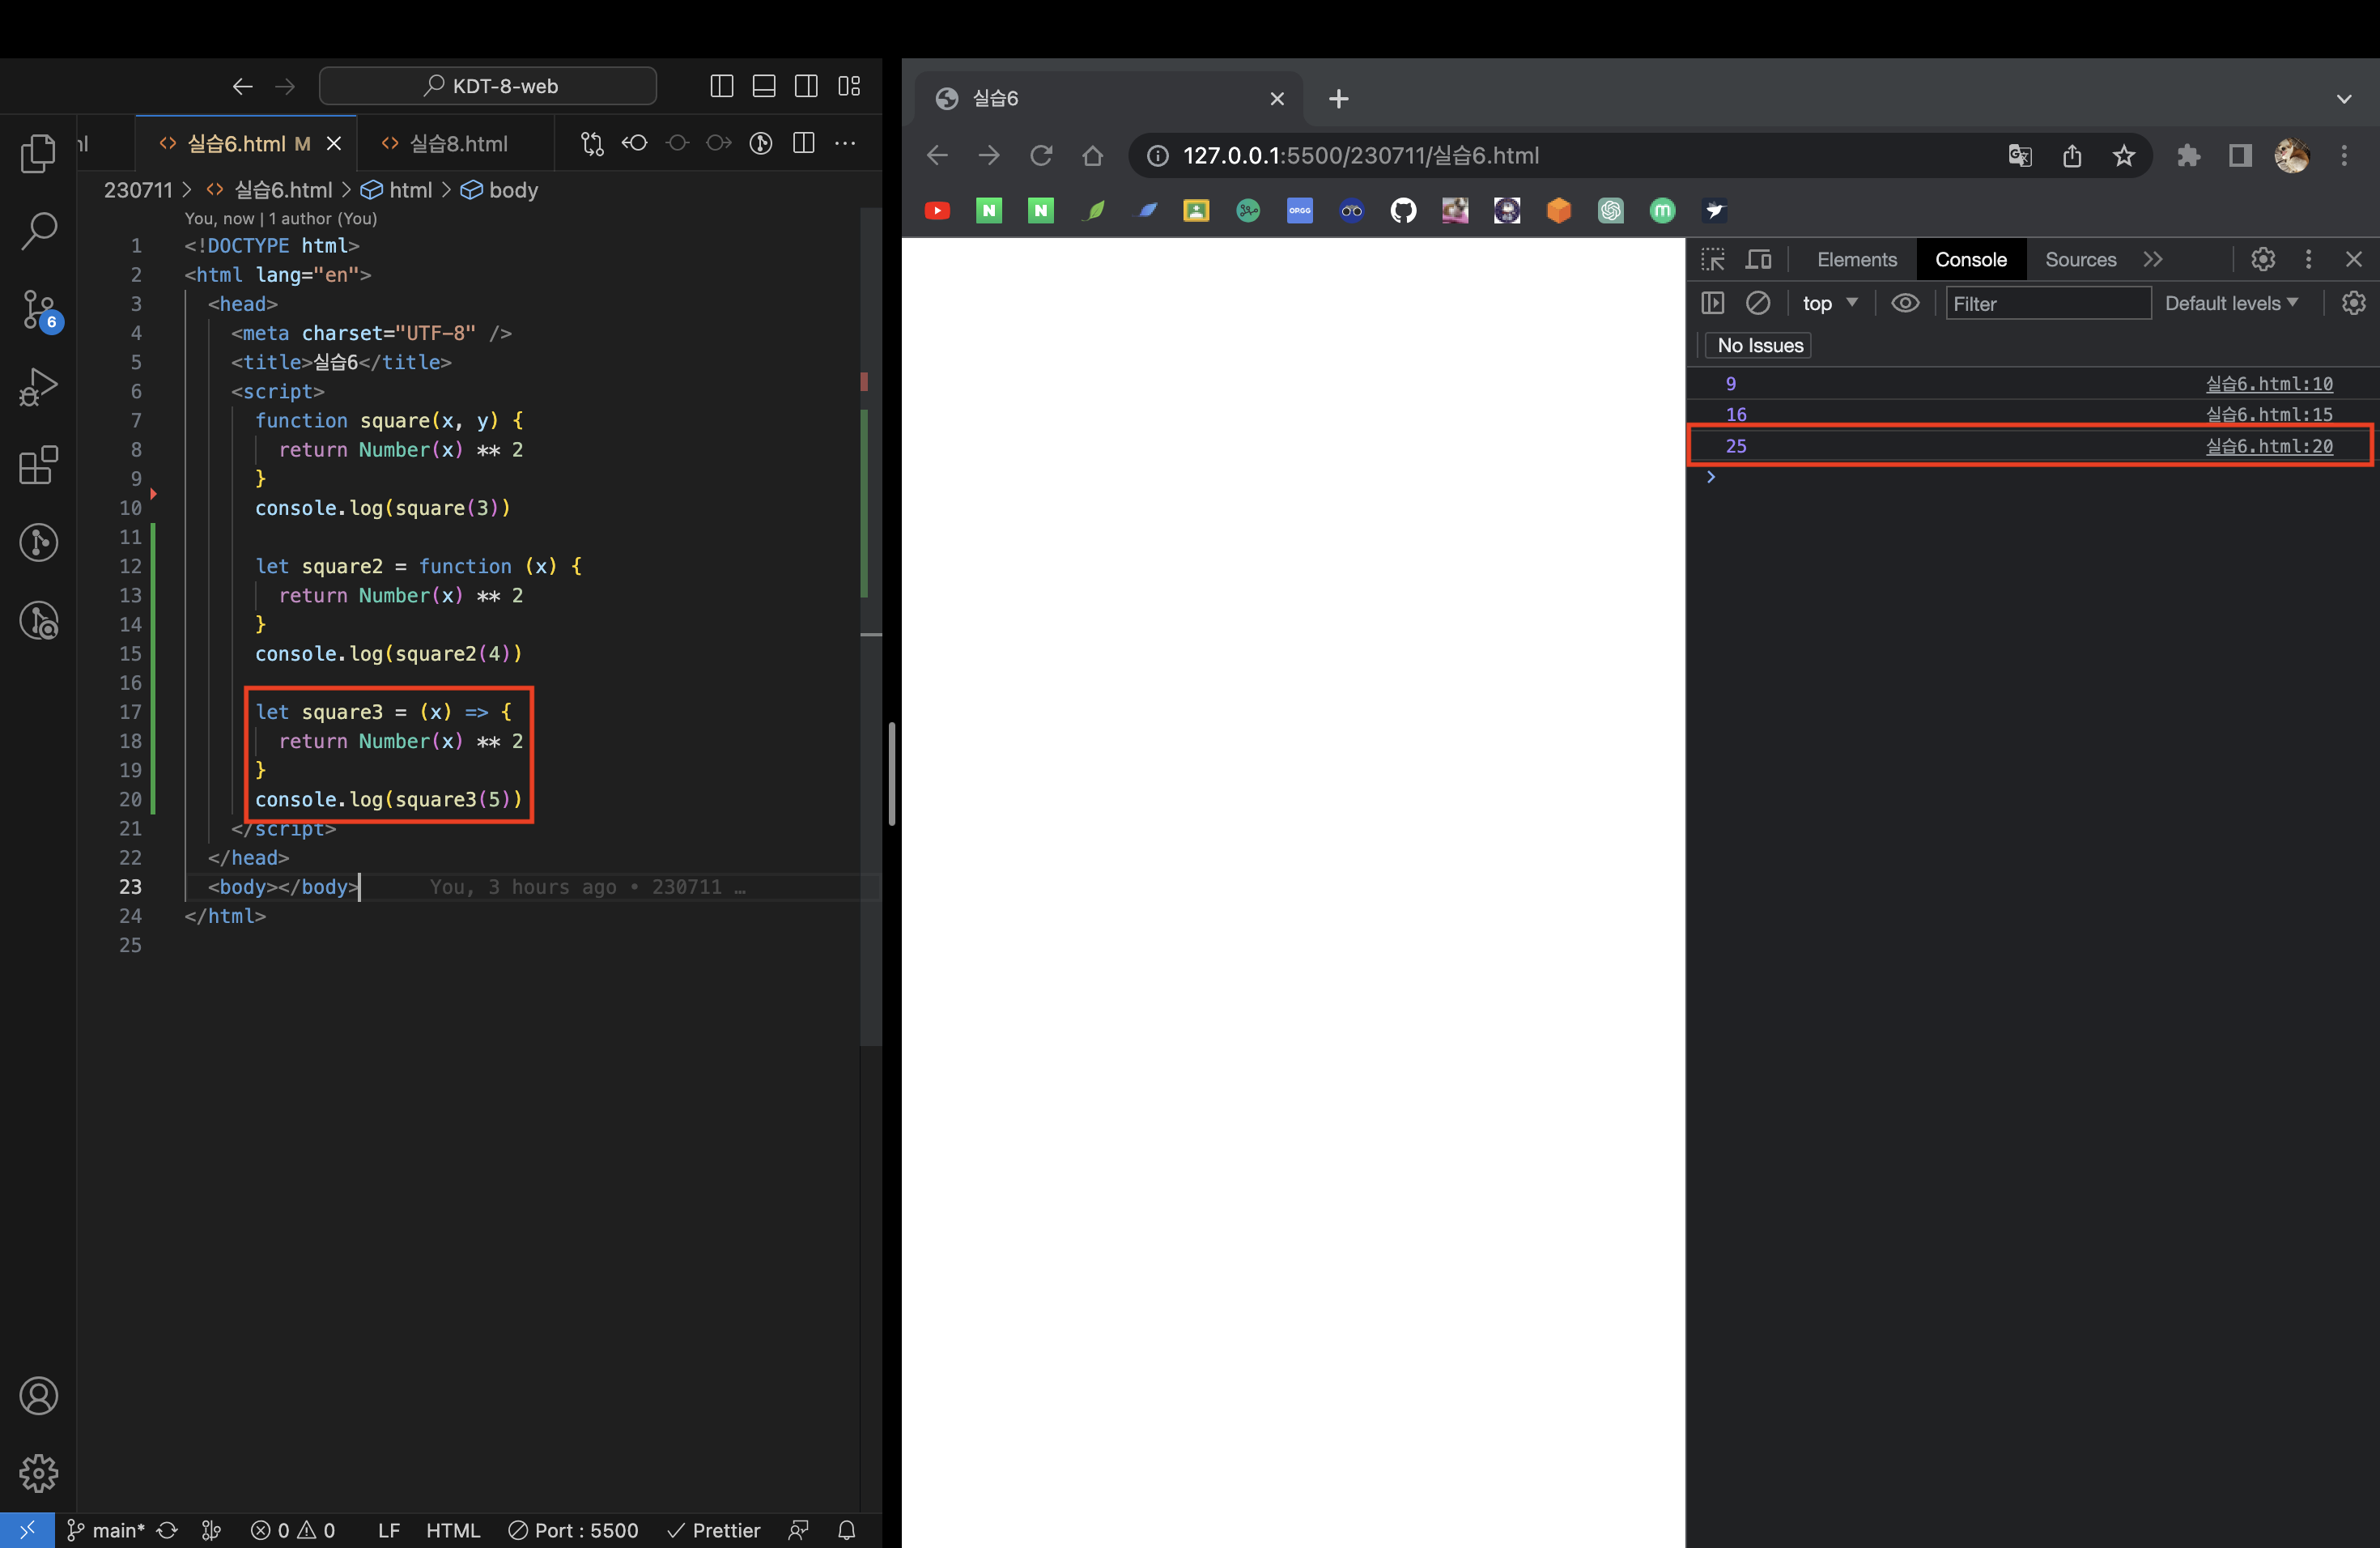Click the Port : 5500 Live Server status

[573, 1530]
